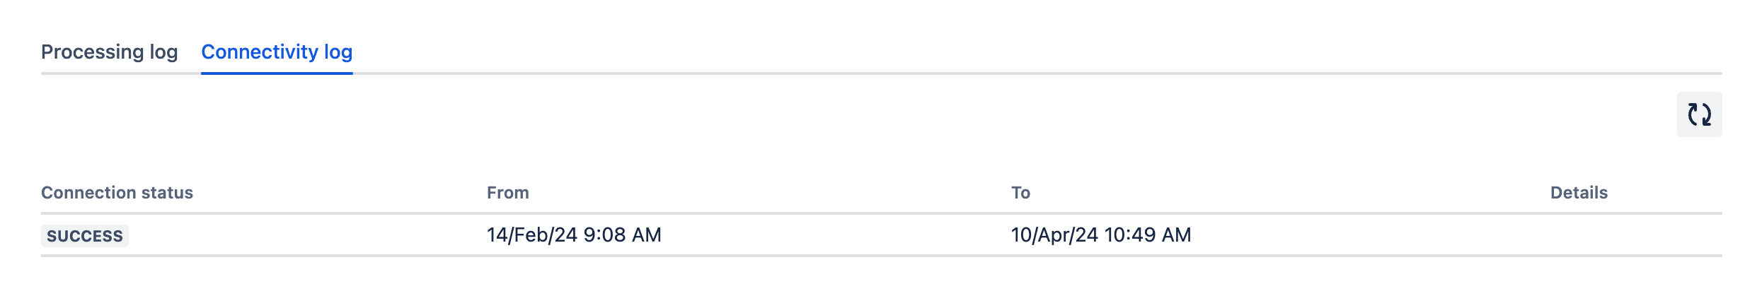Click the To column header
Screen dimensions: 1745x308
[1020, 193]
